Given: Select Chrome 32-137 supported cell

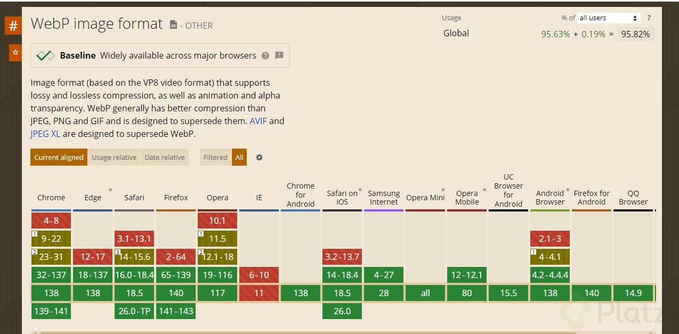Looking at the screenshot, I should [51, 275].
